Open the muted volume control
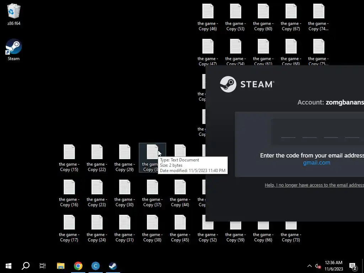Viewport: 364px width, 273px height. click(318, 266)
